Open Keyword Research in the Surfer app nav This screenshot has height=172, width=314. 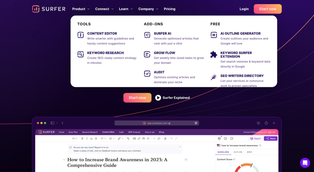[x=90, y=132]
